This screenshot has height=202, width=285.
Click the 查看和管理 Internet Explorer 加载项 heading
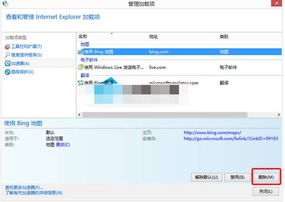tap(52, 17)
